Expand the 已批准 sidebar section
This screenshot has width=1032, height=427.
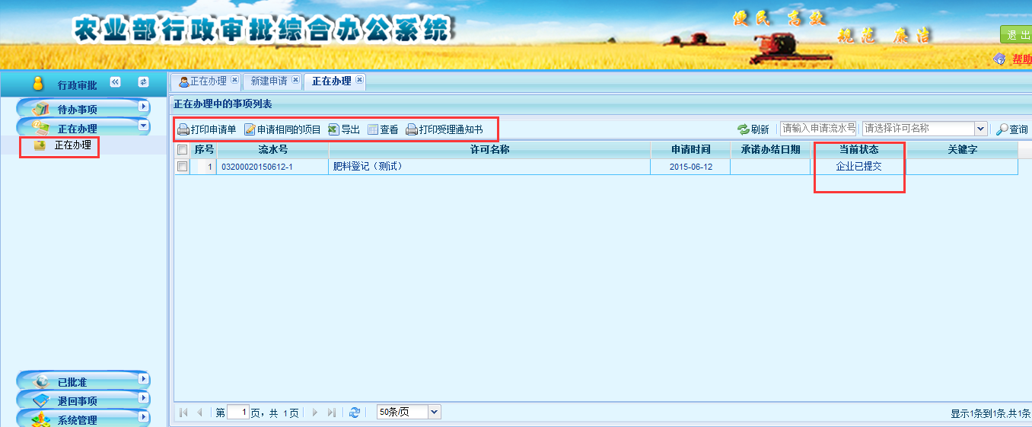point(144,378)
